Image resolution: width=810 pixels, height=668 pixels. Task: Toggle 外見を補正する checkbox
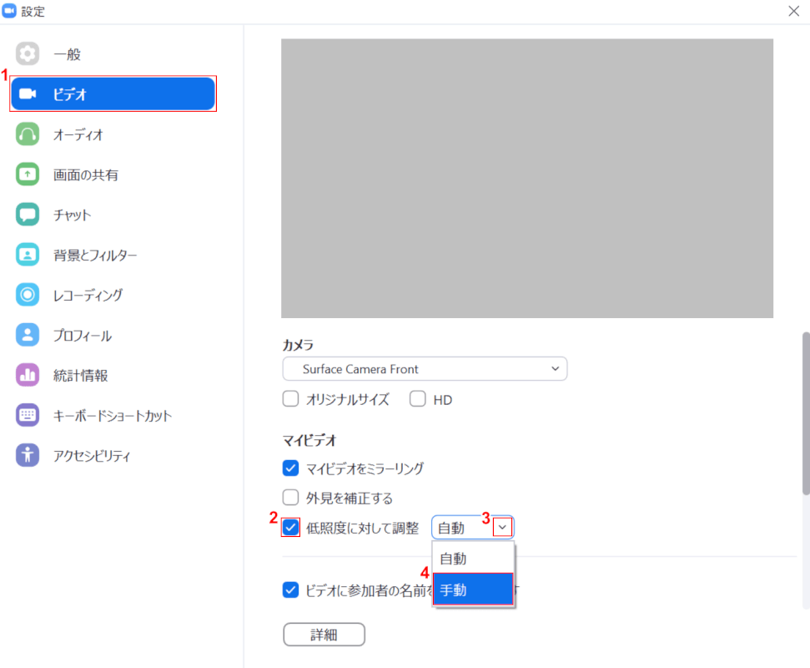pyautogui.click(x=290, y=498)
